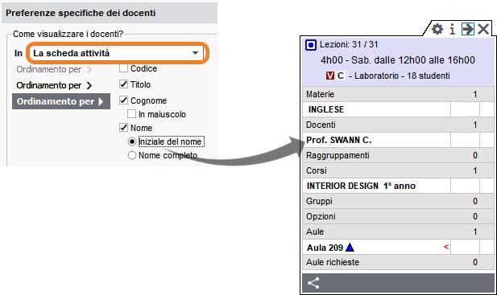Screen dimensions: 497x295
Task: Click the red less-than marker on Aula row
Action: tap(446, 247)
